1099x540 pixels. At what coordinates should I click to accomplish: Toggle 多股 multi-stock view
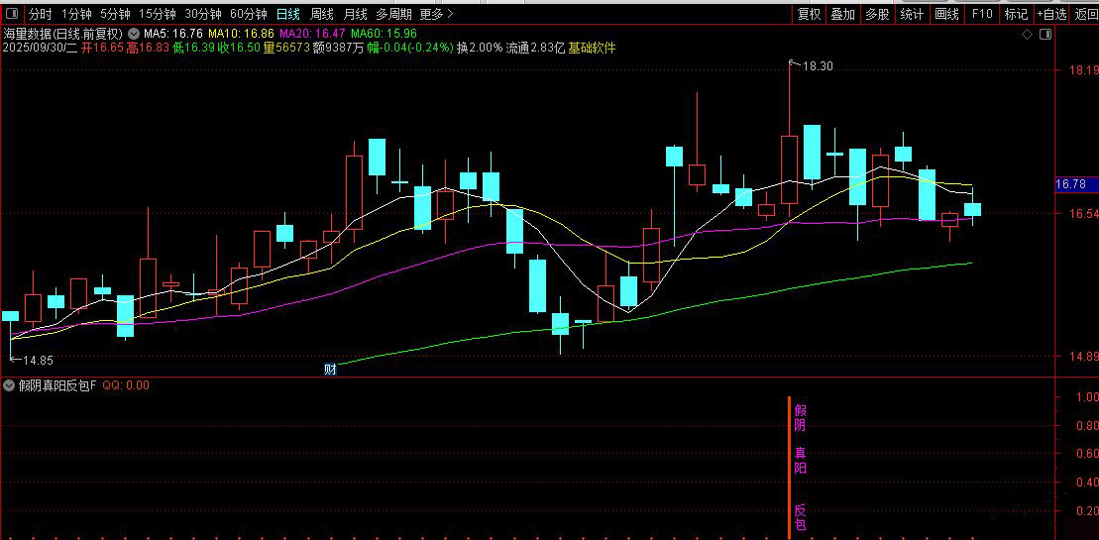[877, 14]
